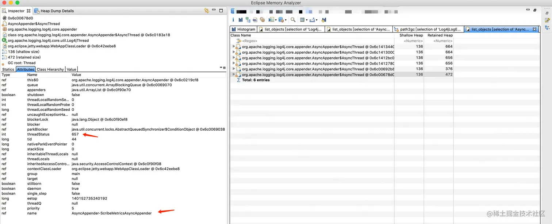Image resolution: width=552 pixels, height=224 pixels.
Task: Maximize the Inspector panel
Action: [221, 11]
